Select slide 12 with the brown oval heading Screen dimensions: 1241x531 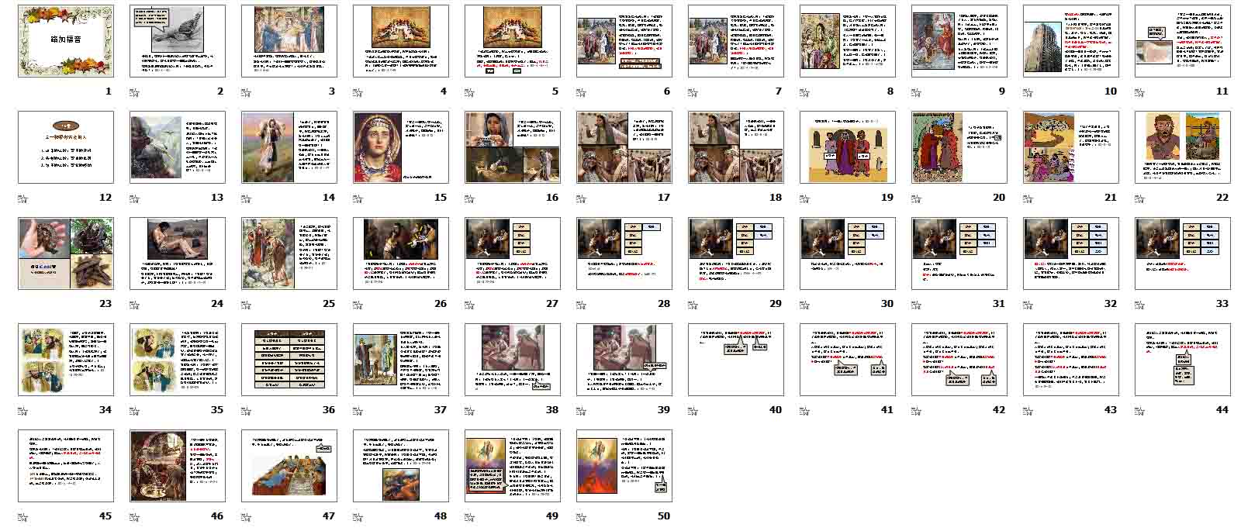point(66,147)
